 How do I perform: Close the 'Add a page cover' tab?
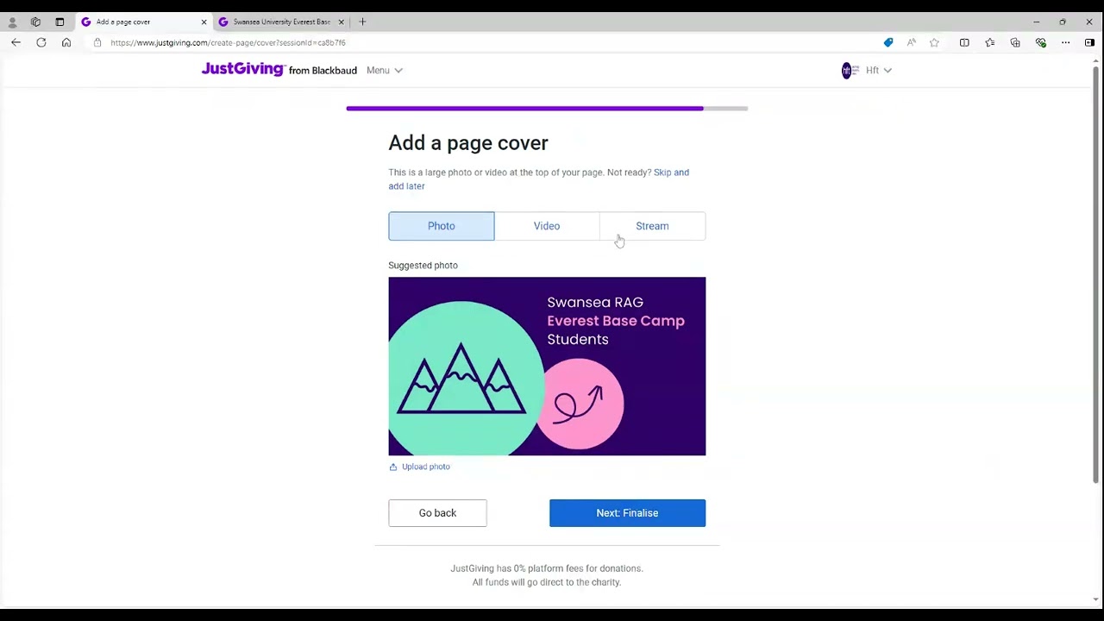(x=204, y=22)
